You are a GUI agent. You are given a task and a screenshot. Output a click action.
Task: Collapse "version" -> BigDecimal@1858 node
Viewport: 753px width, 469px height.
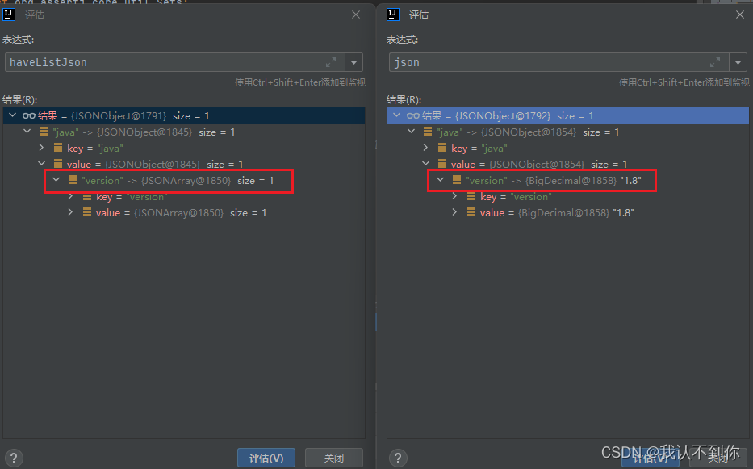click(x=441, y=180)
